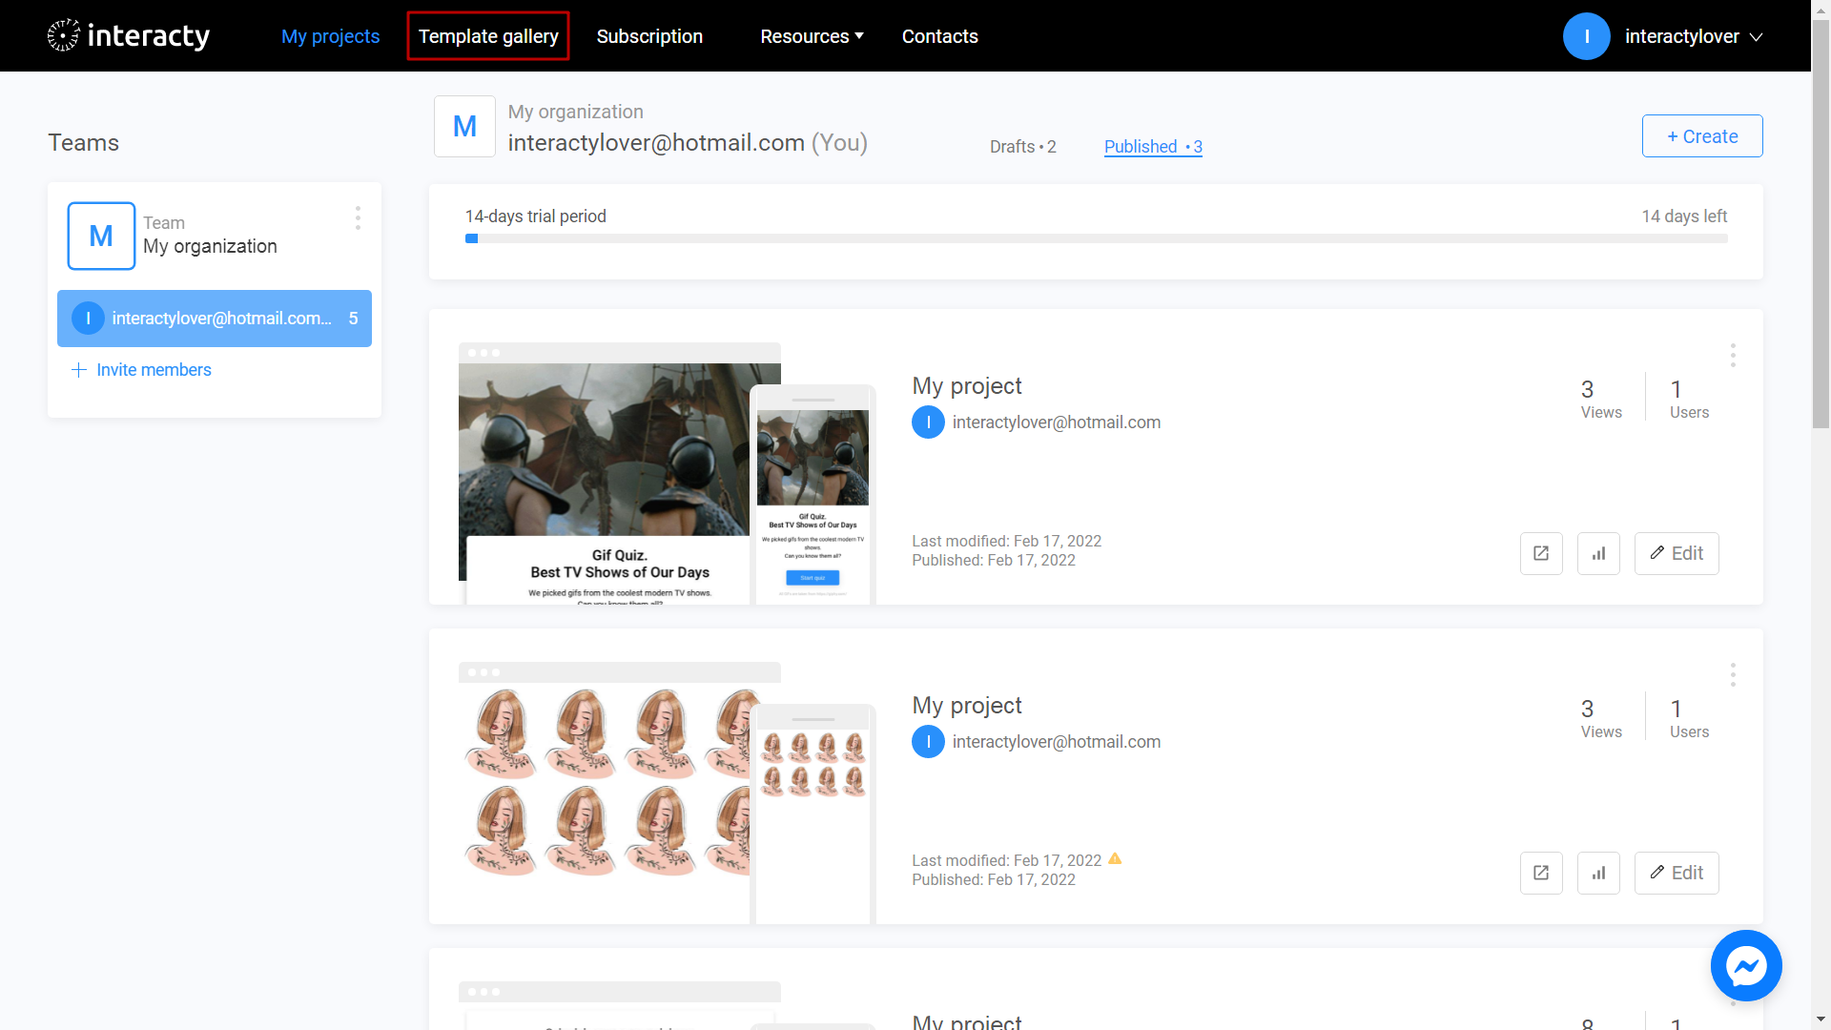Click the Create button
1831x1030 pixels.
pyautogui.click(x=1702, y=135)
